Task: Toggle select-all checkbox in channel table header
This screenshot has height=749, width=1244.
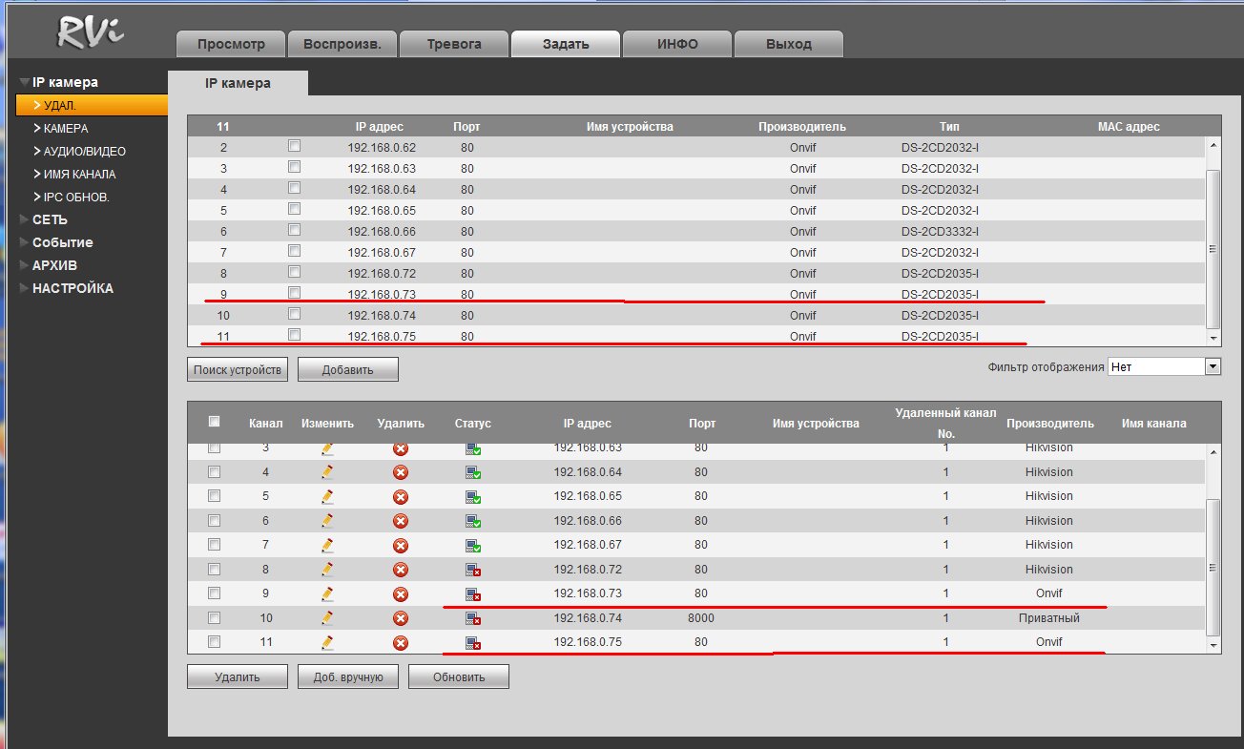Action: (x=214, y=422)
